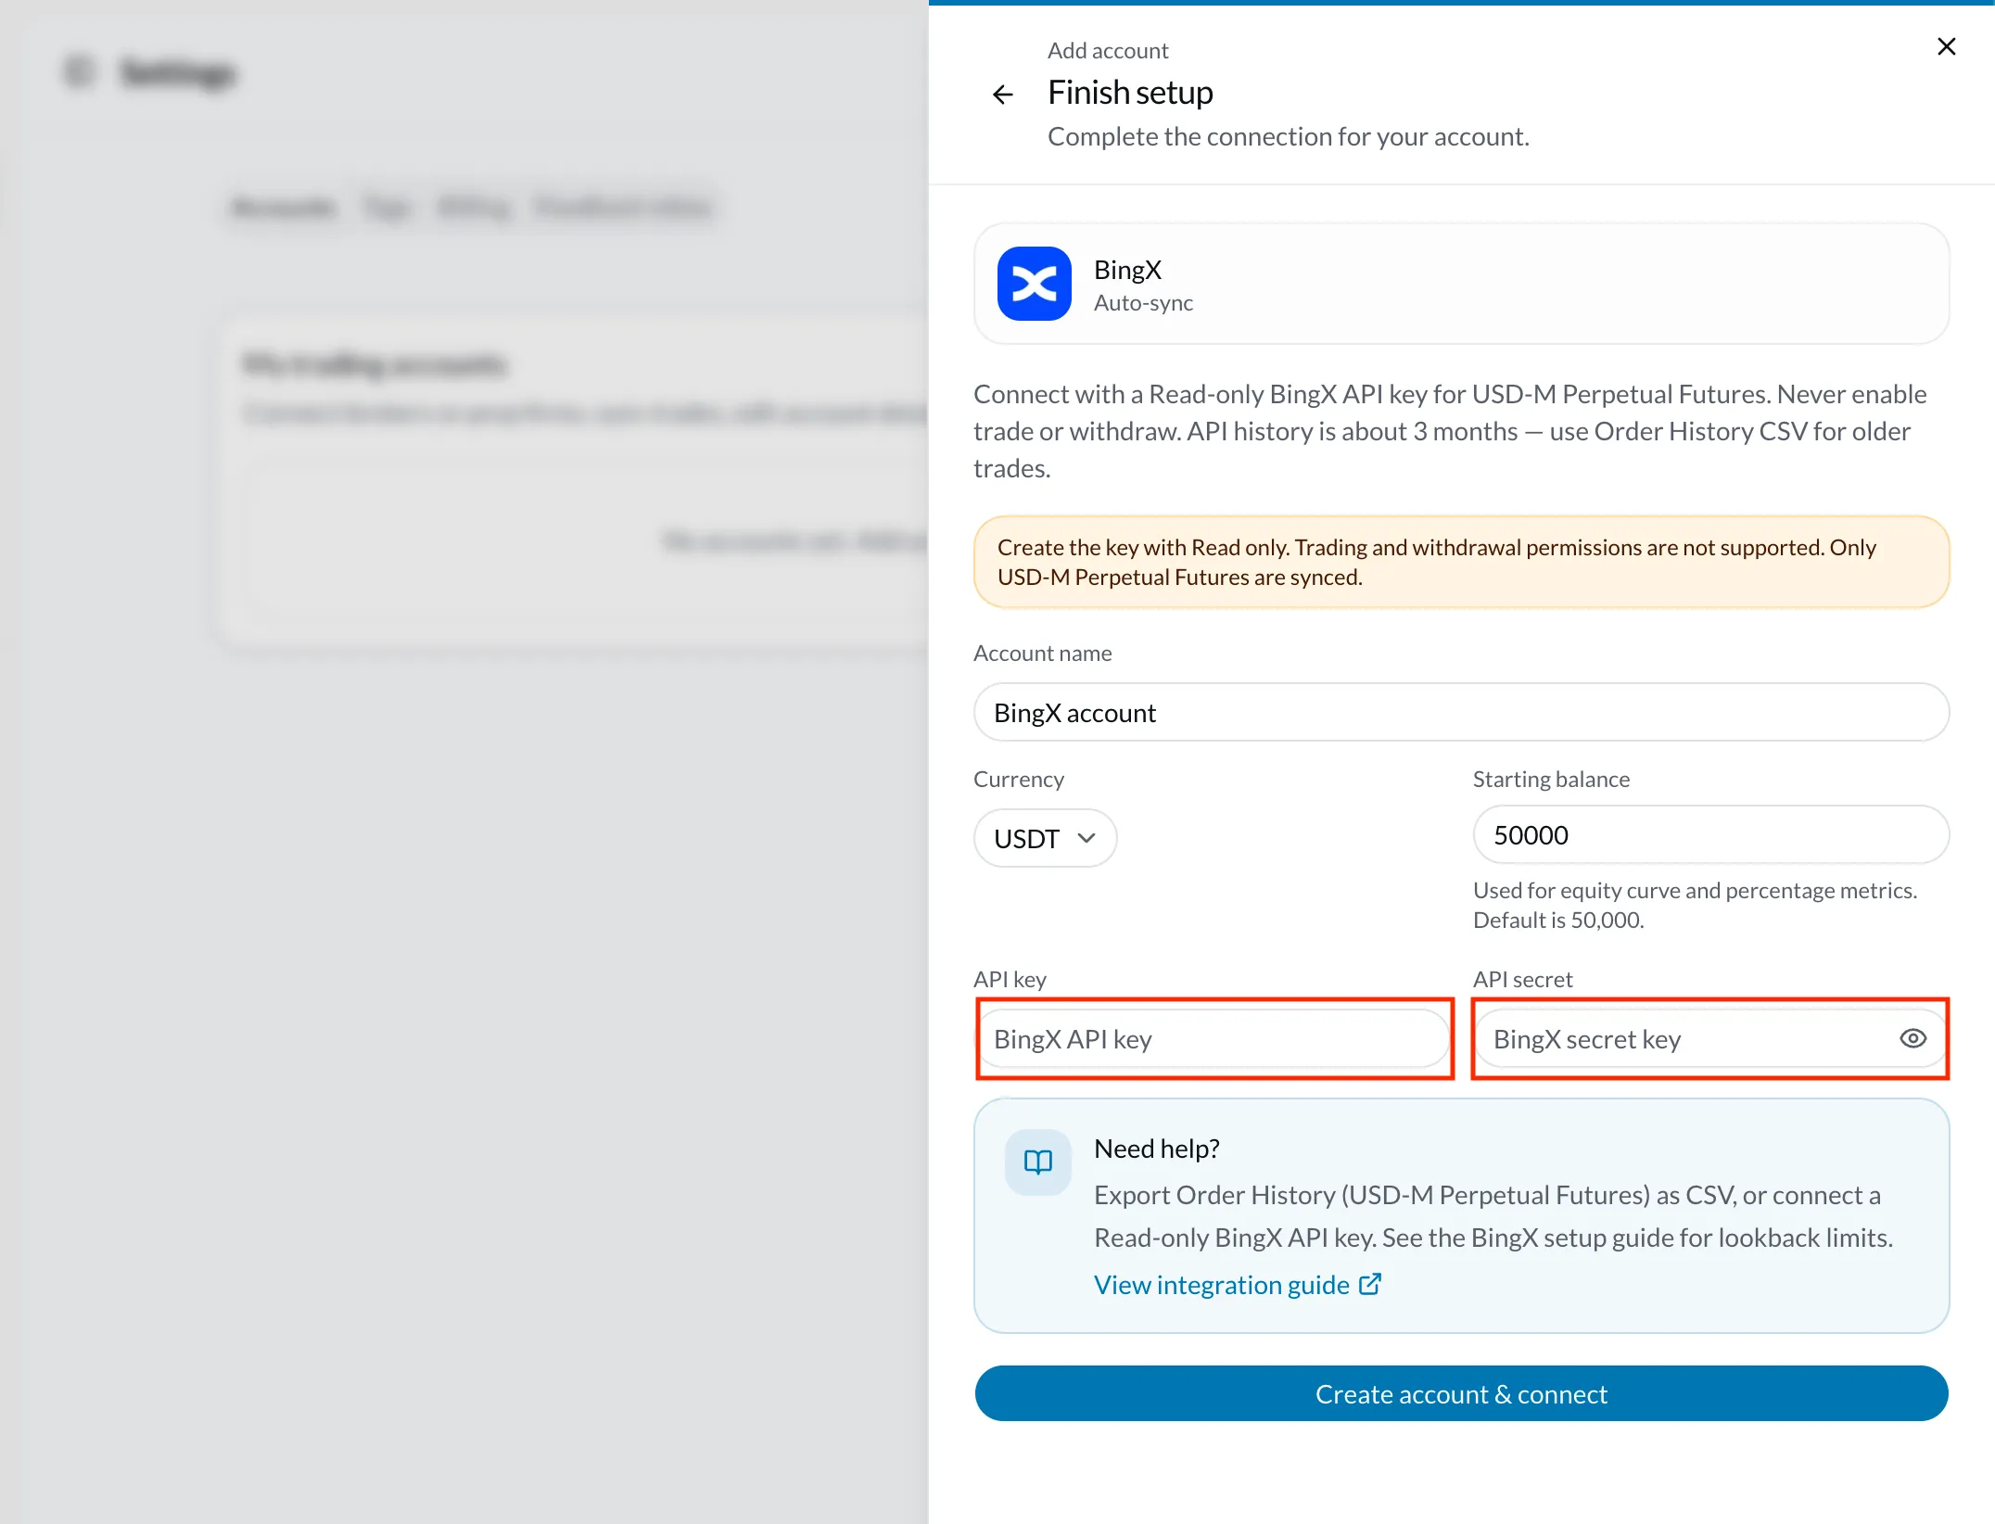Click the book icon in Need help box

(x=1037, y=1162)
